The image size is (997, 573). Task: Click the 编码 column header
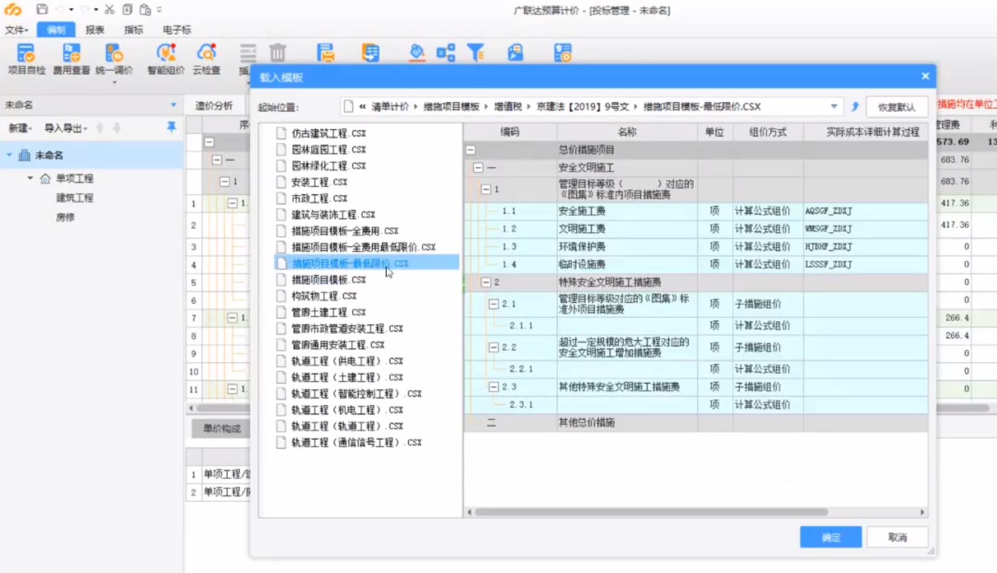(510, 132)
